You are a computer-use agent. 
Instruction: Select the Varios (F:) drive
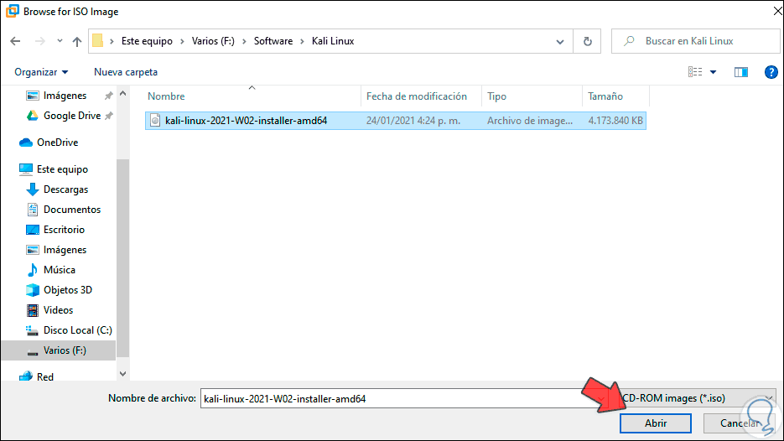pos(65,350)
